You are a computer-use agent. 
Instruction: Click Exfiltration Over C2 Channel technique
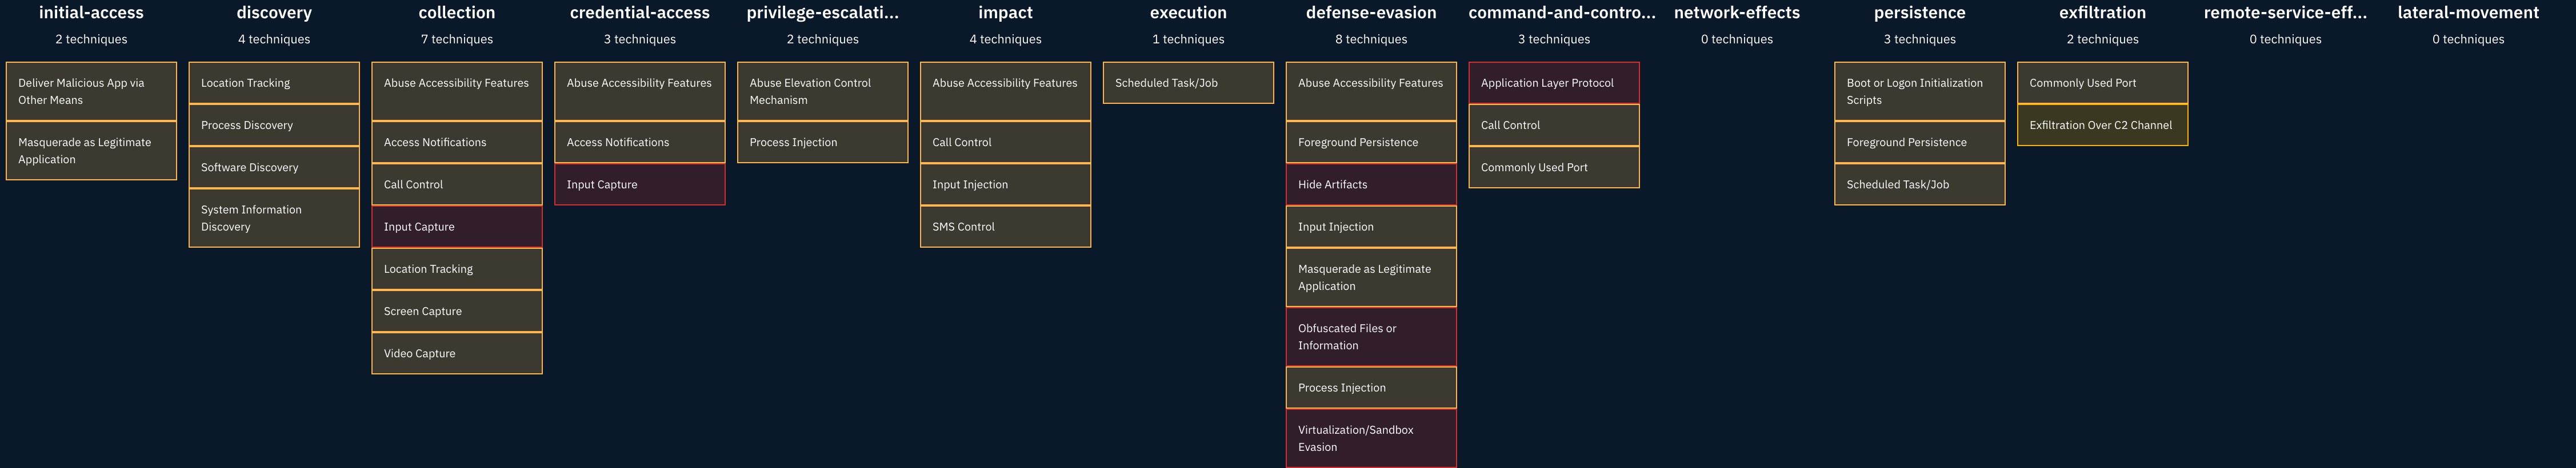click(x=2102, y=126)
